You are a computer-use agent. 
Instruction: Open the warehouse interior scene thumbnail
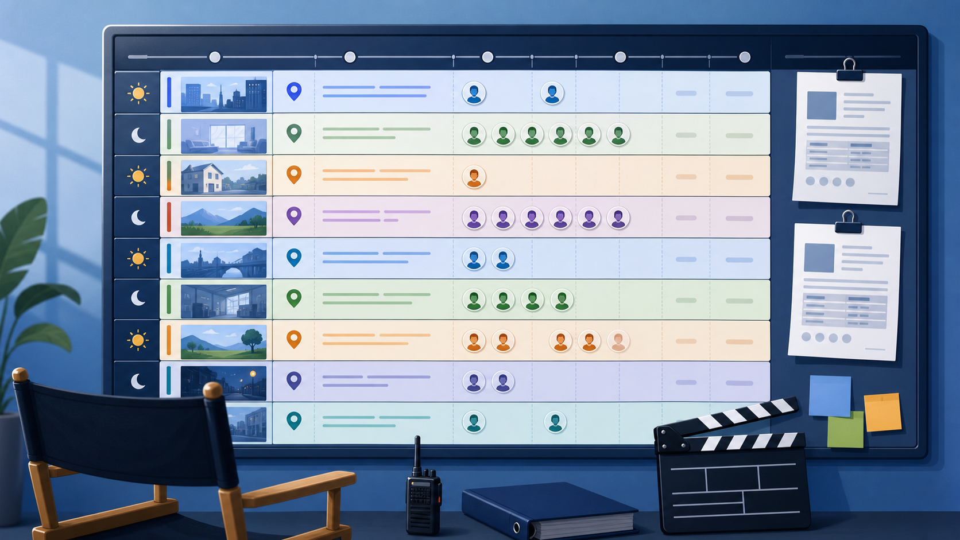[223, 301]
